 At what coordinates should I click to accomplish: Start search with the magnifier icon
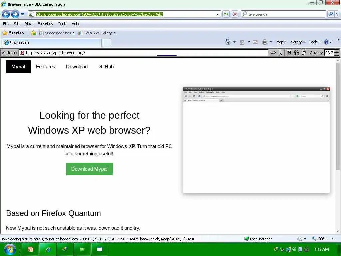pos(331,14)
